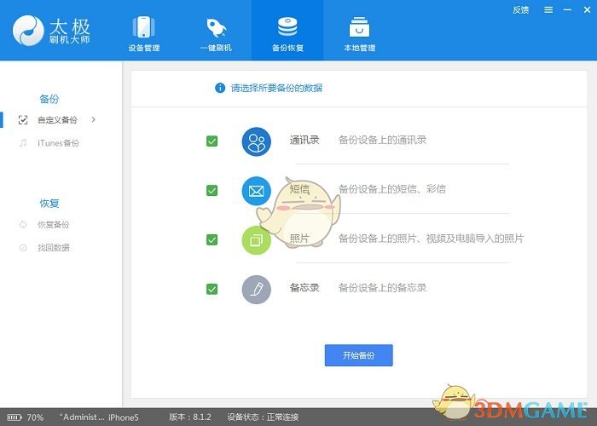The height and width of the screenshot is (426, 597).
Task: Click the 备忘录 label
Action: [x=304, y=288]
